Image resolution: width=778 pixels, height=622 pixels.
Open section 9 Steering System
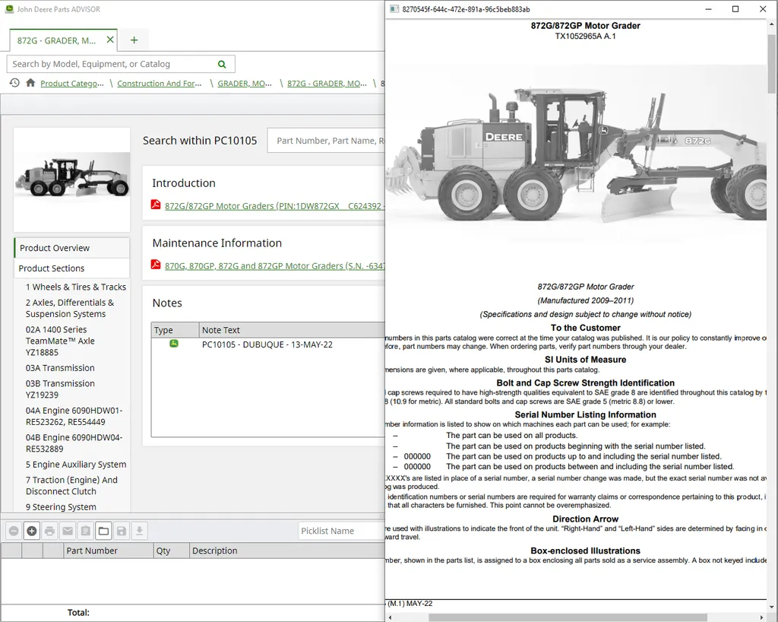pyautogui.click(x=61, y=507)
